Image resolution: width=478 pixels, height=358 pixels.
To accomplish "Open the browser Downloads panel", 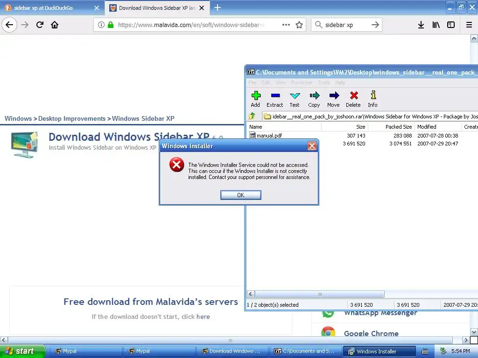I will pos(421,25).
